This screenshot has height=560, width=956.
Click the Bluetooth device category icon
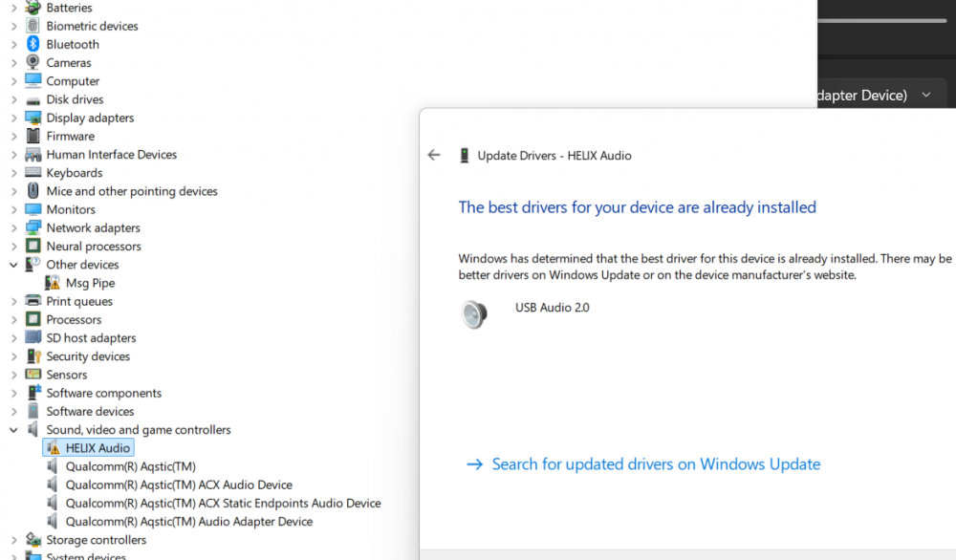(33, 44)
